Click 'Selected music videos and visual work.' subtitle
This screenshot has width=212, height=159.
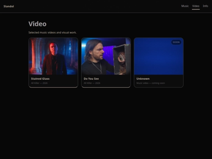[53, 33]
